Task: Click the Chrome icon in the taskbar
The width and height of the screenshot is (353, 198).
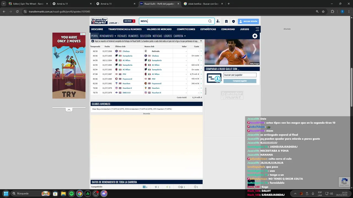Action: (x=79, y=194)
